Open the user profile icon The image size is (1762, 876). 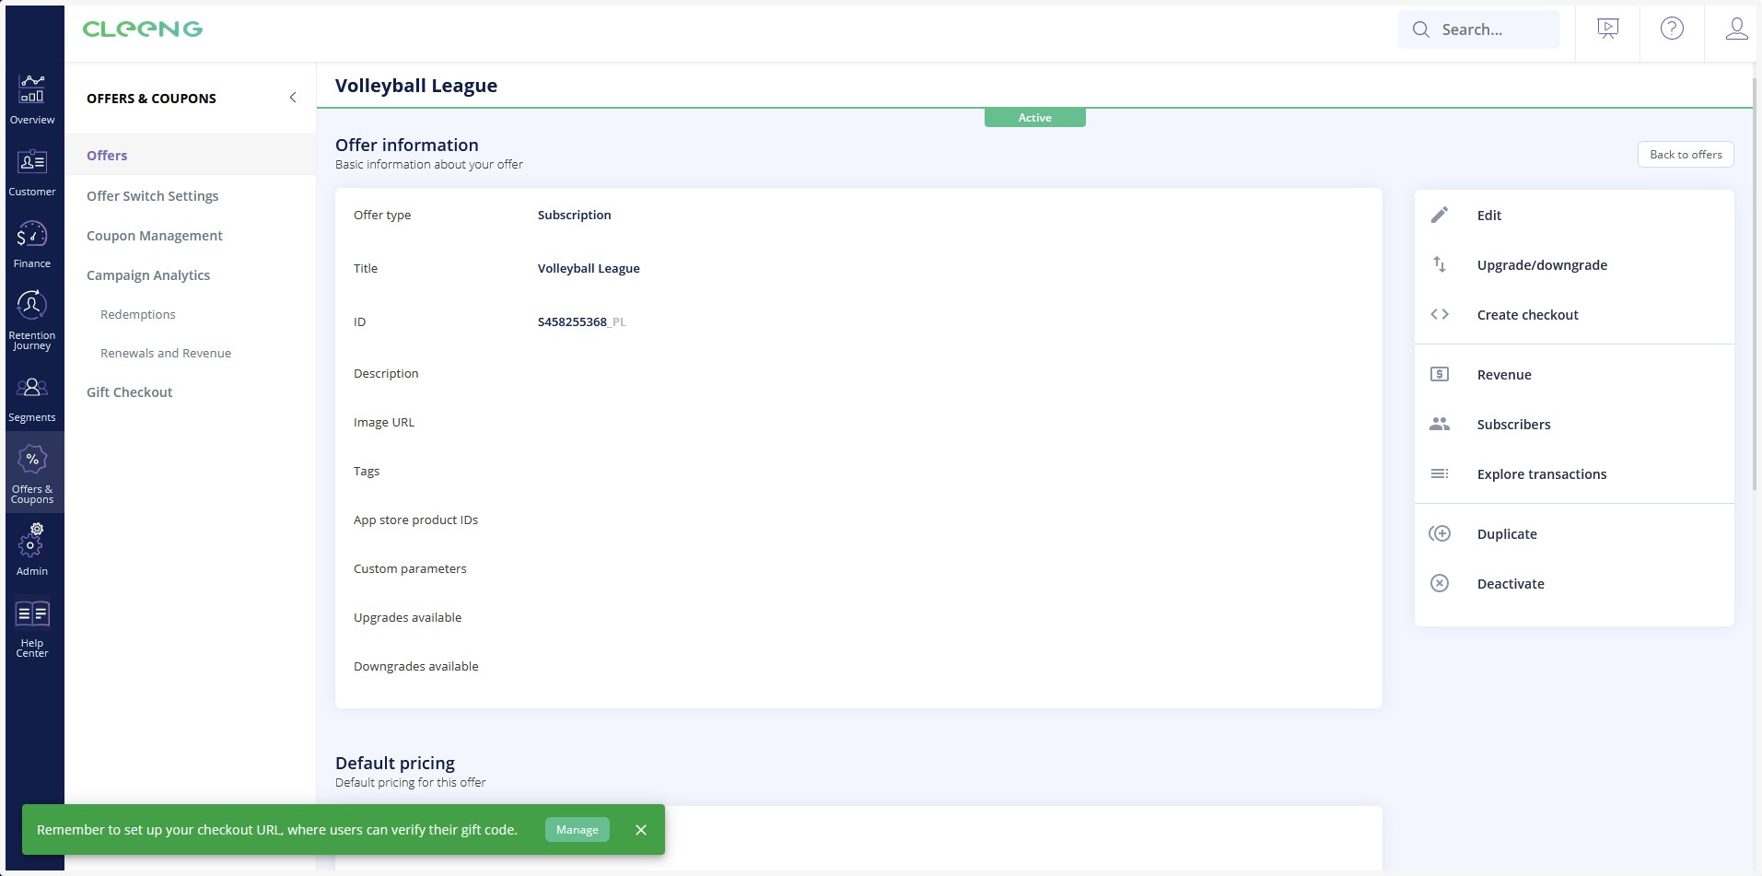pyautogui.click(x=1737, y=29)
